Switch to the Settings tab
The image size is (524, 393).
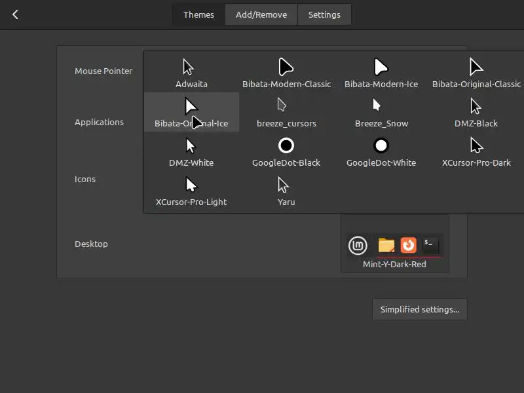pos(324,14)
